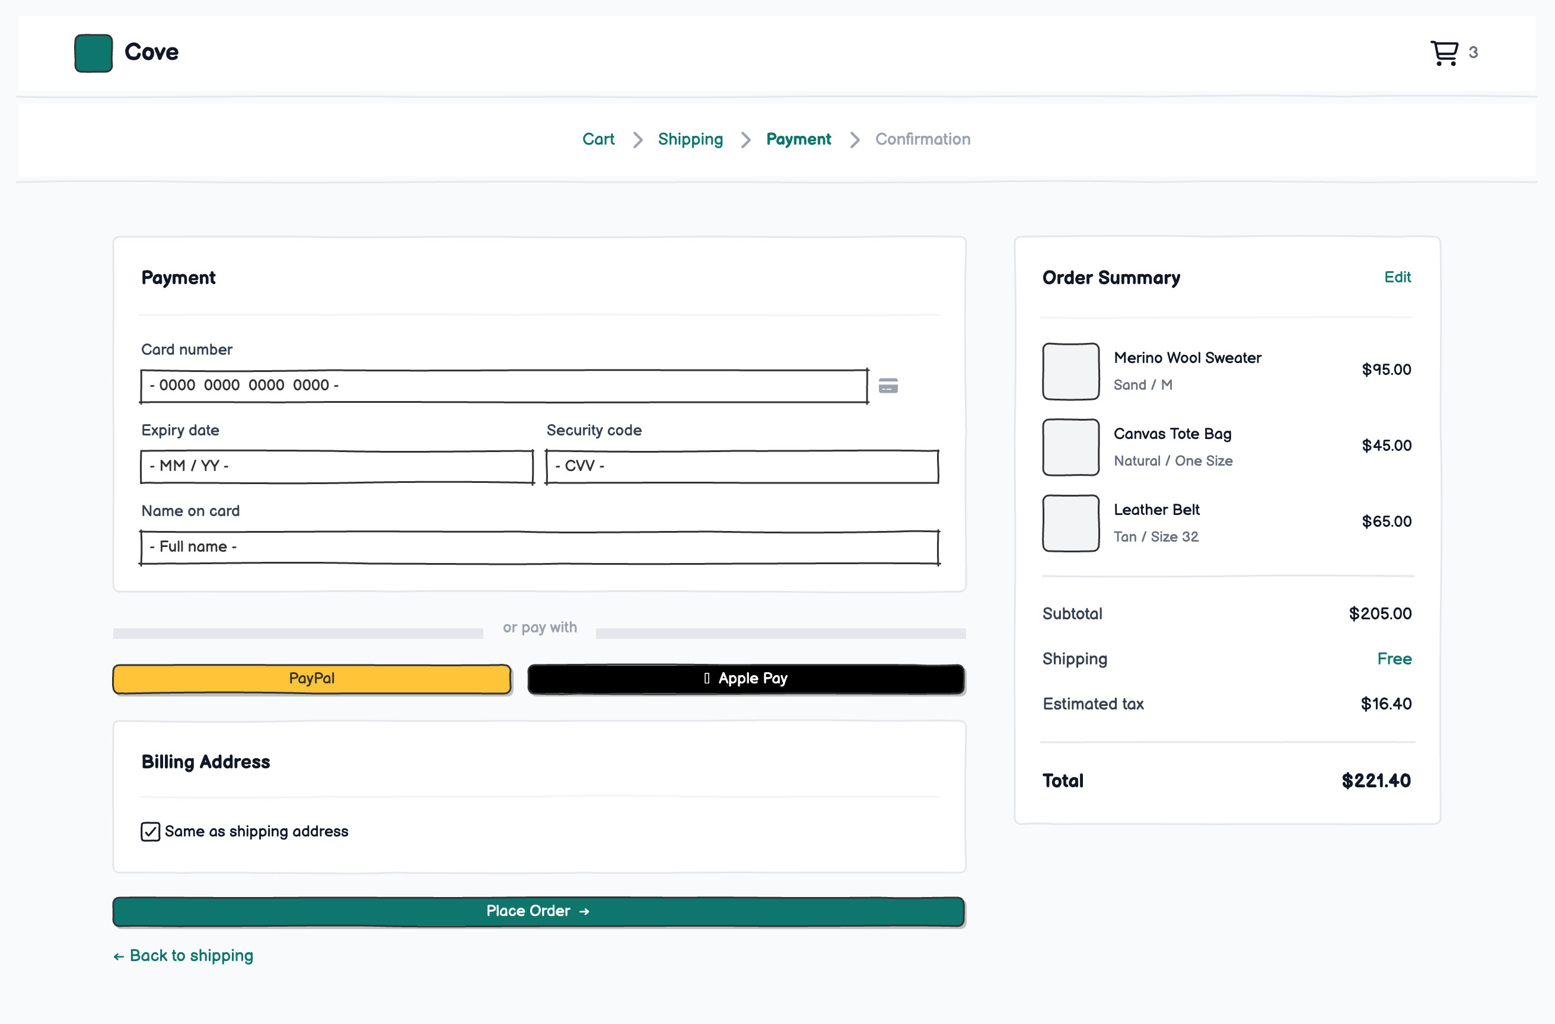Click the Sand / M variant text

1143,385
